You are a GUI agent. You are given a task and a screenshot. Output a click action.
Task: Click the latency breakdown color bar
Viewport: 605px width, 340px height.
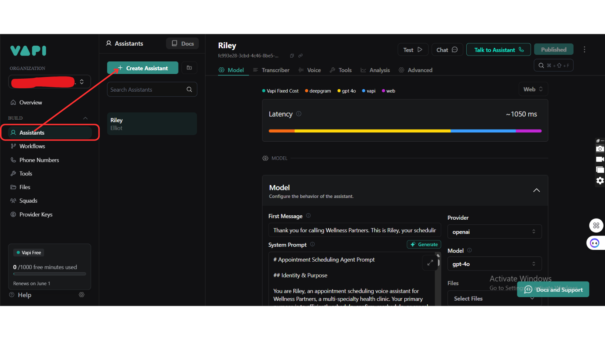405,131
